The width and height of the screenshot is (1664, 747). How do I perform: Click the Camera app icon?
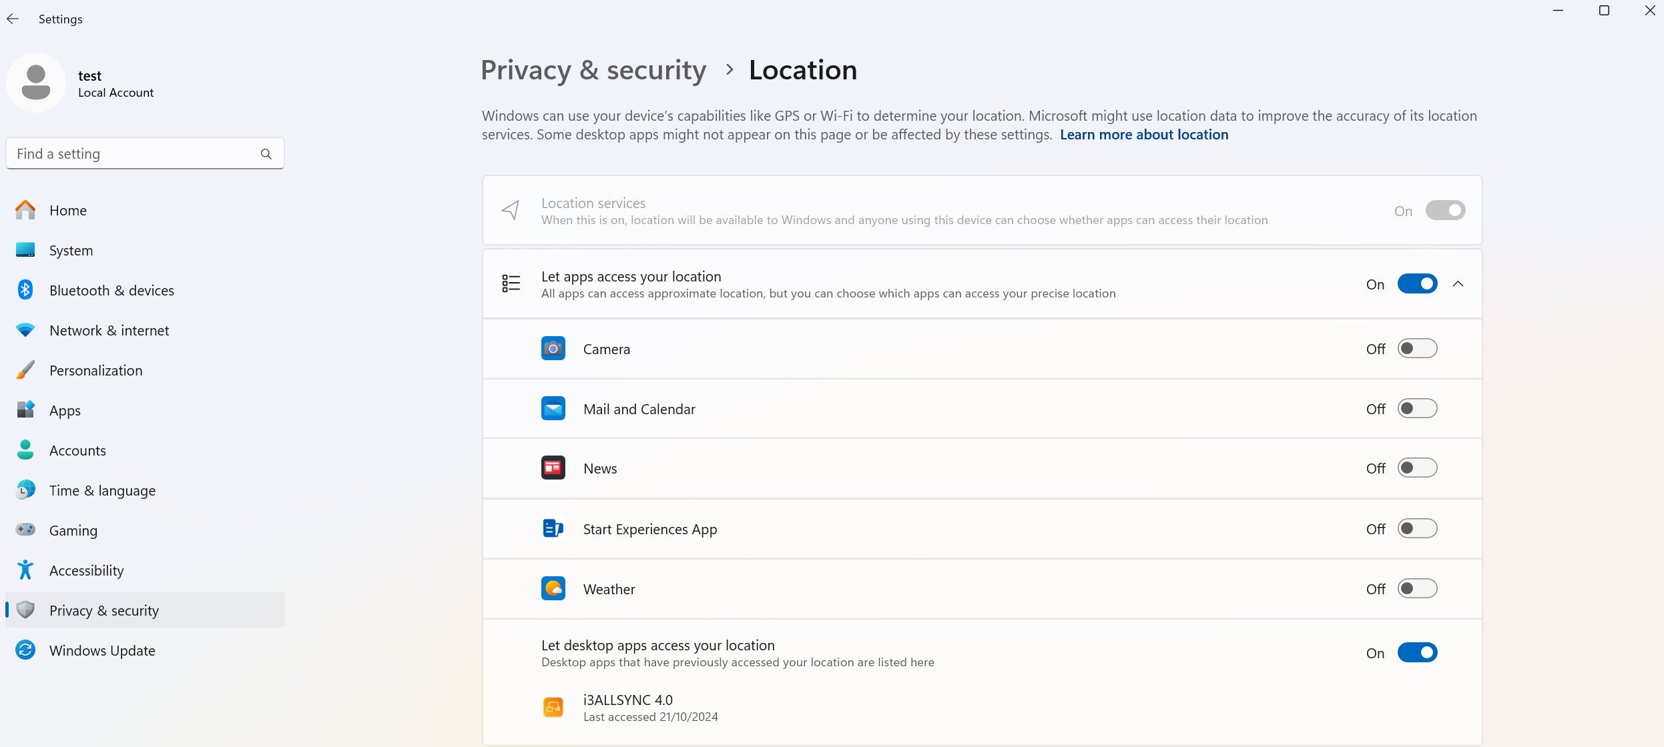[x=553, y=349]
